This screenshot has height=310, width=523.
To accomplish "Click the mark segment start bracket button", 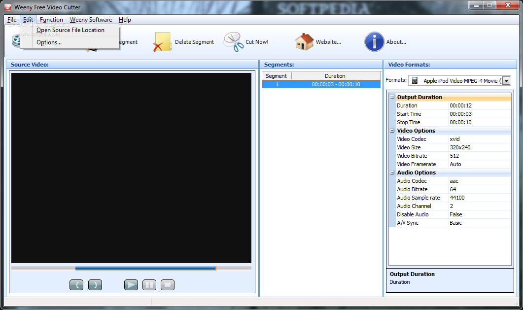I will [x=76, y=285].
